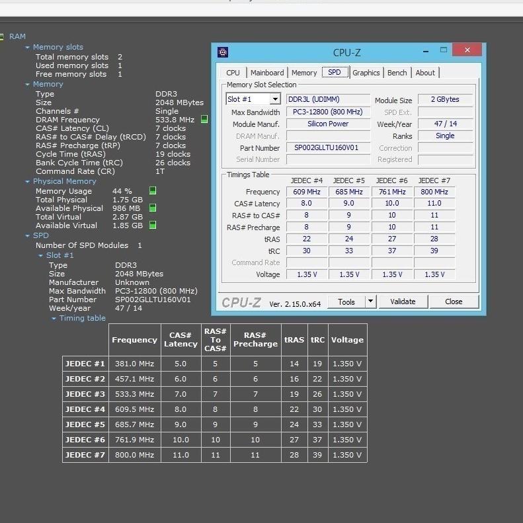Click the JEDEC #1 row header
523x523 pixels.
point(85,364)
